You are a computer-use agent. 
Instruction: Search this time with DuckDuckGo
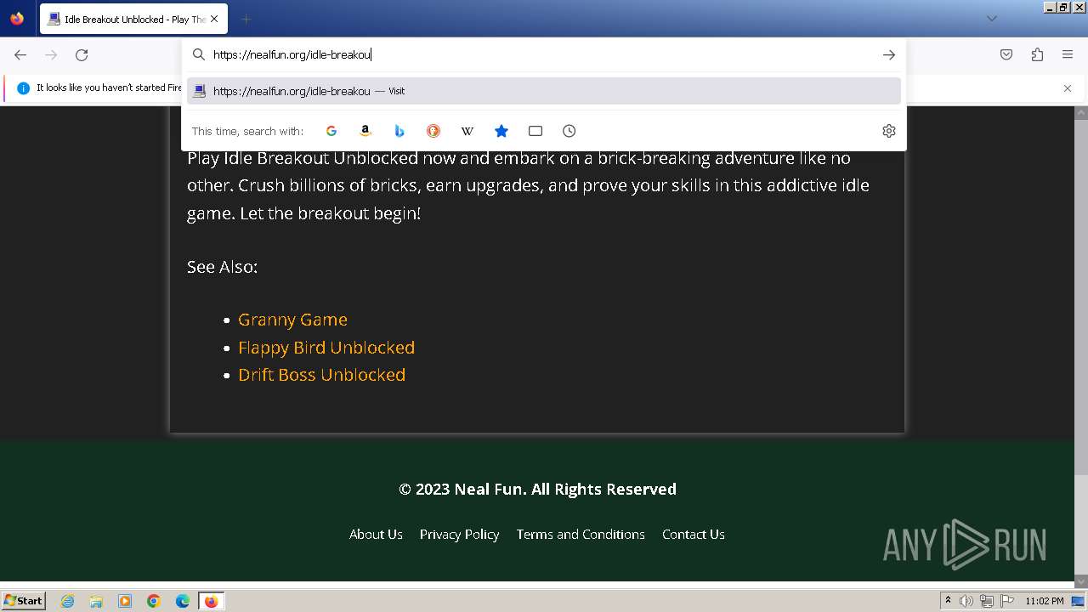pyautogui.click(x=433, y=131)
